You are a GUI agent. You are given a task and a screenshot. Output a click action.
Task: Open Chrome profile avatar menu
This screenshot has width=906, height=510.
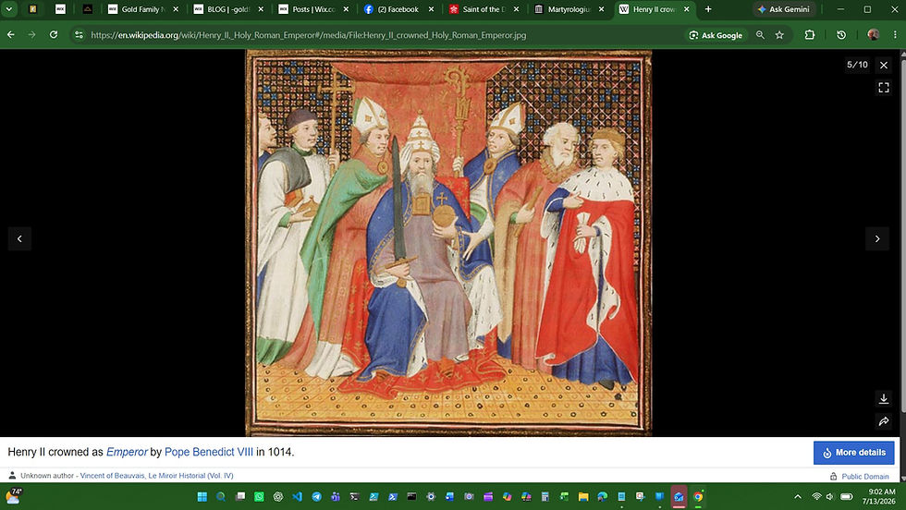pyautogui.click(x=873, y=35)
